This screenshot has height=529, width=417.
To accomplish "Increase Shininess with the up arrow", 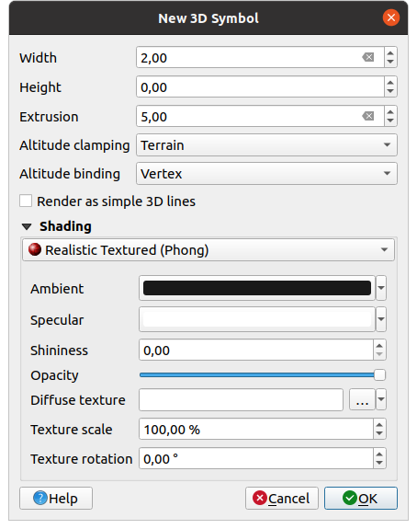I will (379, 346).
